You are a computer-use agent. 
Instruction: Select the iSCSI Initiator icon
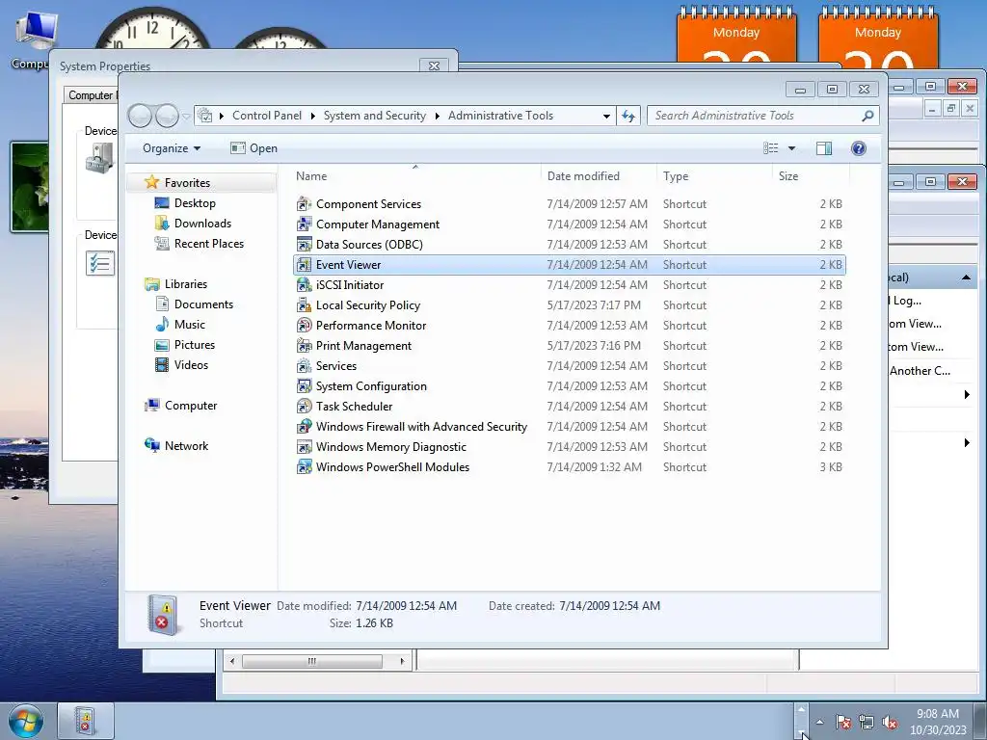click(x=304, y=285)
